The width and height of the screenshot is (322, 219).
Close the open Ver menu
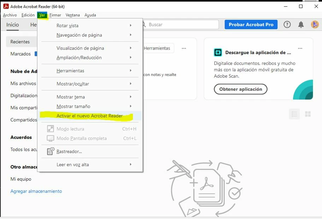click(42, 15)
